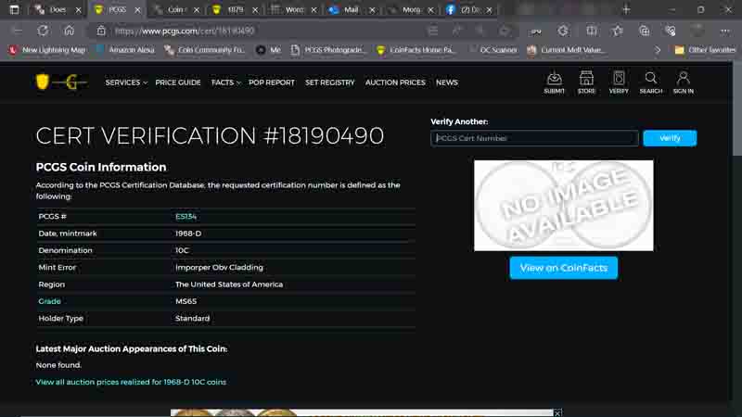The height and width of the screenshot is (417, 742).
Task: Click the VERIFY icon
Action: coord(619,82)
